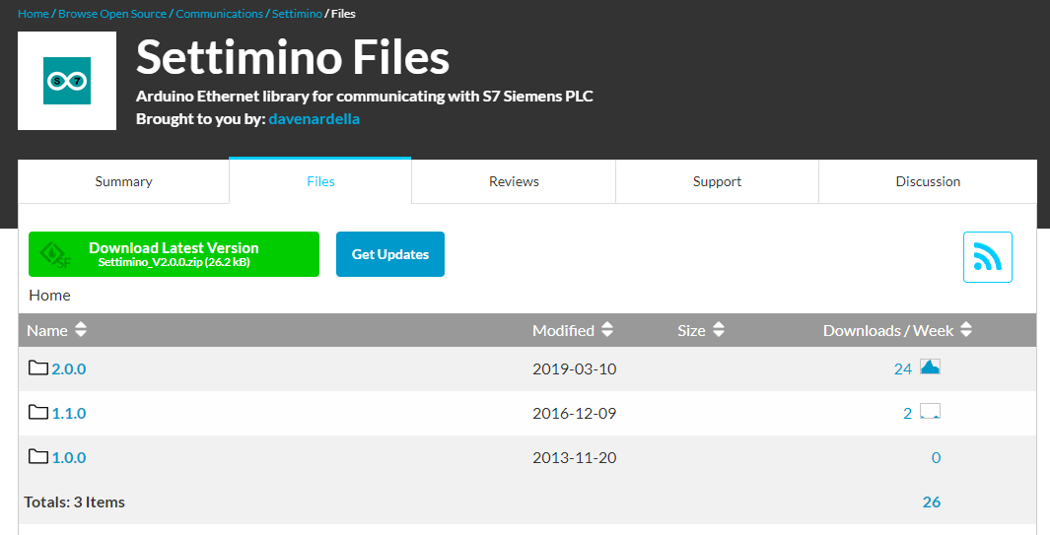
Task: Open the 1.1.0 folder icon
Action: tap(38, 412)
